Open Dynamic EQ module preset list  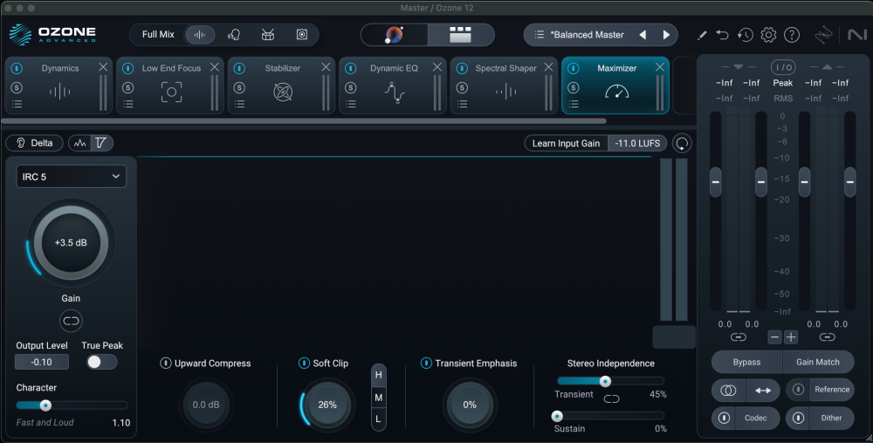click(x=351, y=104)
